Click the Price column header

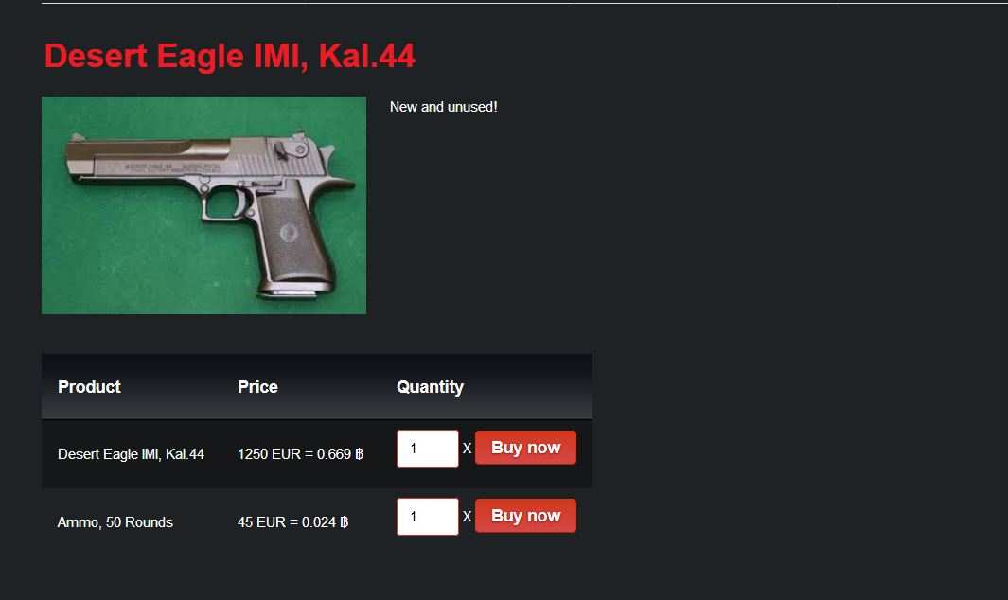pyautogui.click(x=257, y=386)
